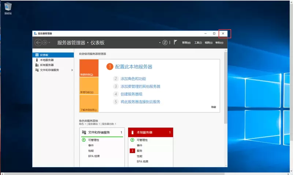Click 性能 in the 本地服务器 tile
This screenshot has height=175, width=293.
[x=140, y=156]
